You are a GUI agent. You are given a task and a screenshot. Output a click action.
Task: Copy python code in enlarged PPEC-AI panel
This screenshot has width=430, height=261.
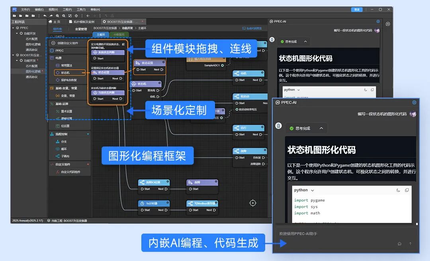point(407,190)
